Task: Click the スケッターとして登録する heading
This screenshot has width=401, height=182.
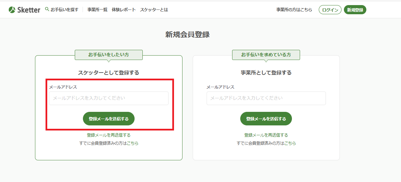Action: click(x=109, y=73)
